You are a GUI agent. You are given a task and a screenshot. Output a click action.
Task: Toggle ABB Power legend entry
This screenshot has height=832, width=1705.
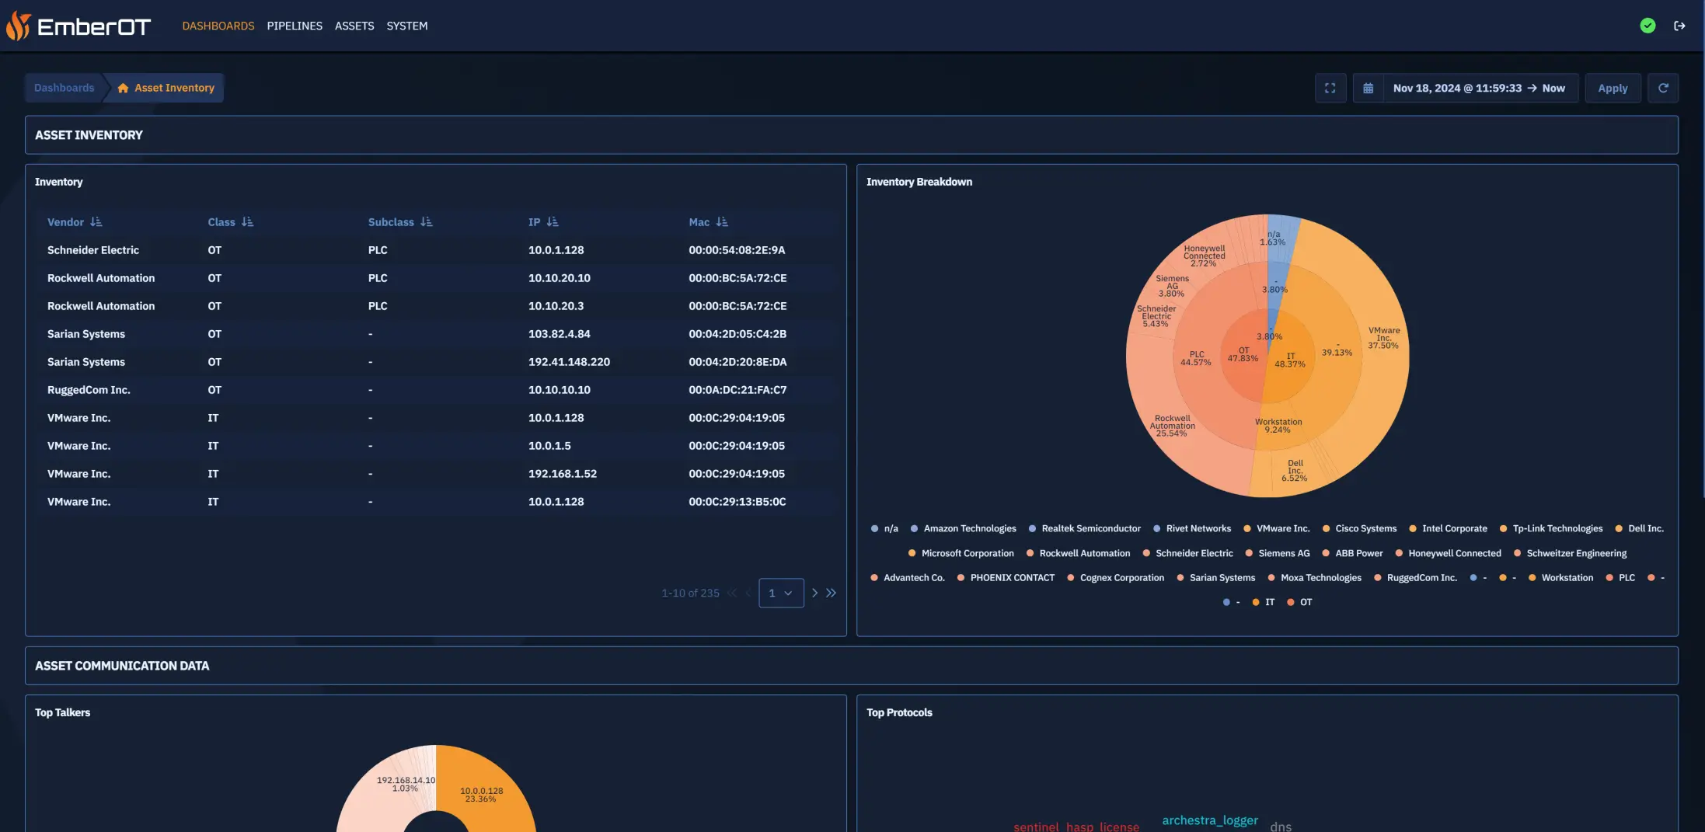[1352, 553]
